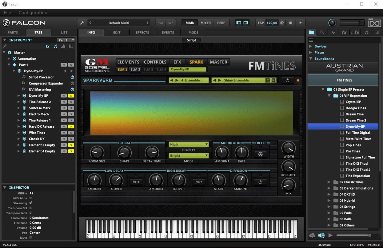Open the CONTROLS page in FM Tines

[x=155, y=62]
